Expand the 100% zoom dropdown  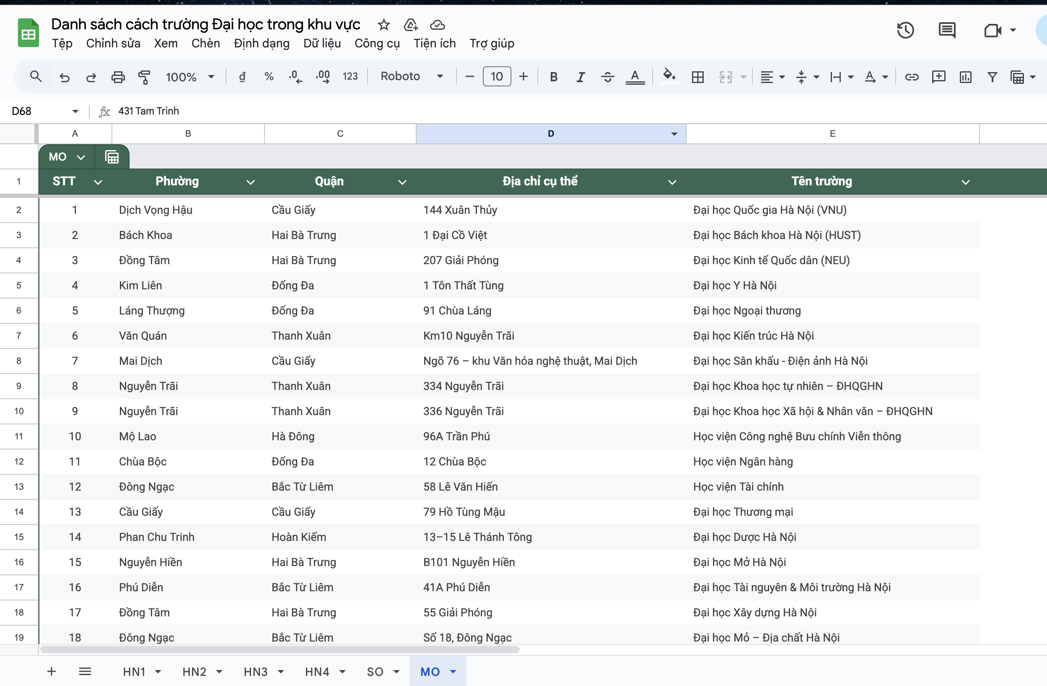point(189,77)
